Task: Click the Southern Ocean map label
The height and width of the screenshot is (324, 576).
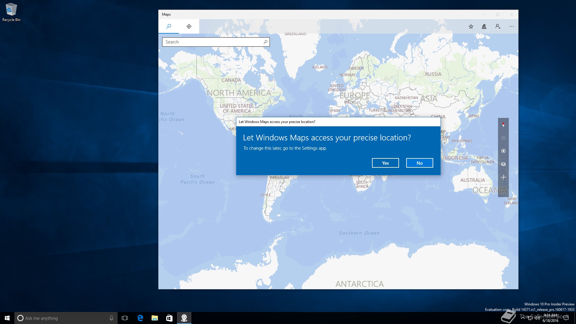Action: (359, 233)
